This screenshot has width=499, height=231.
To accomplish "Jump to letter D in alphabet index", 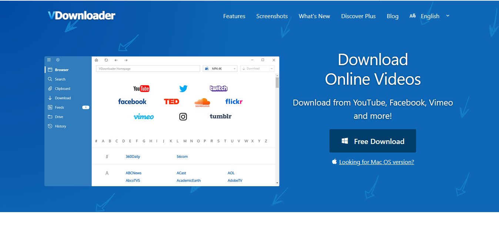I will pyautogui.click(x=123, y=141).
